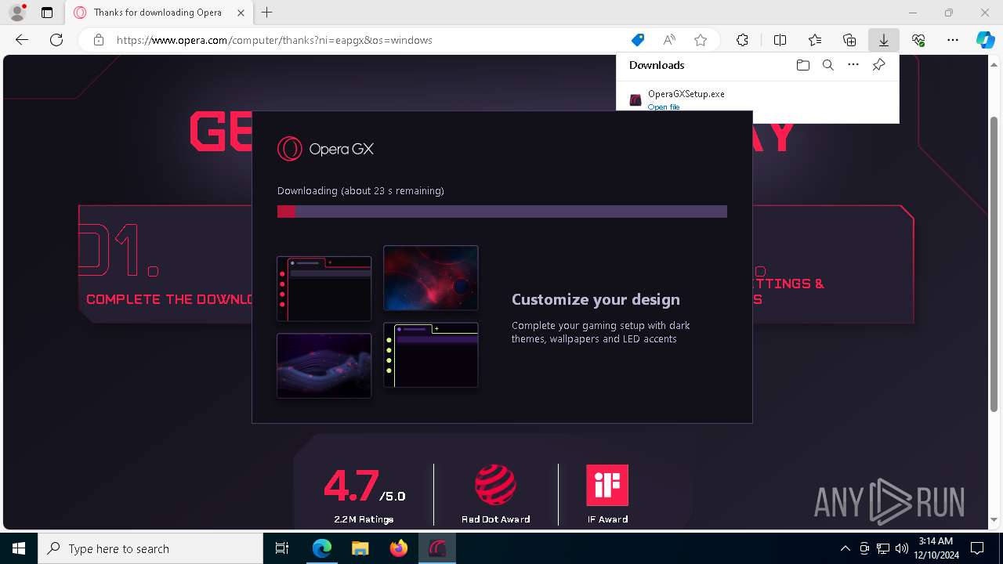The image size is (1003, 564).
Task: Click the 'Downloading (about 23 s remaining)' status text
Action: pos(360,190)
